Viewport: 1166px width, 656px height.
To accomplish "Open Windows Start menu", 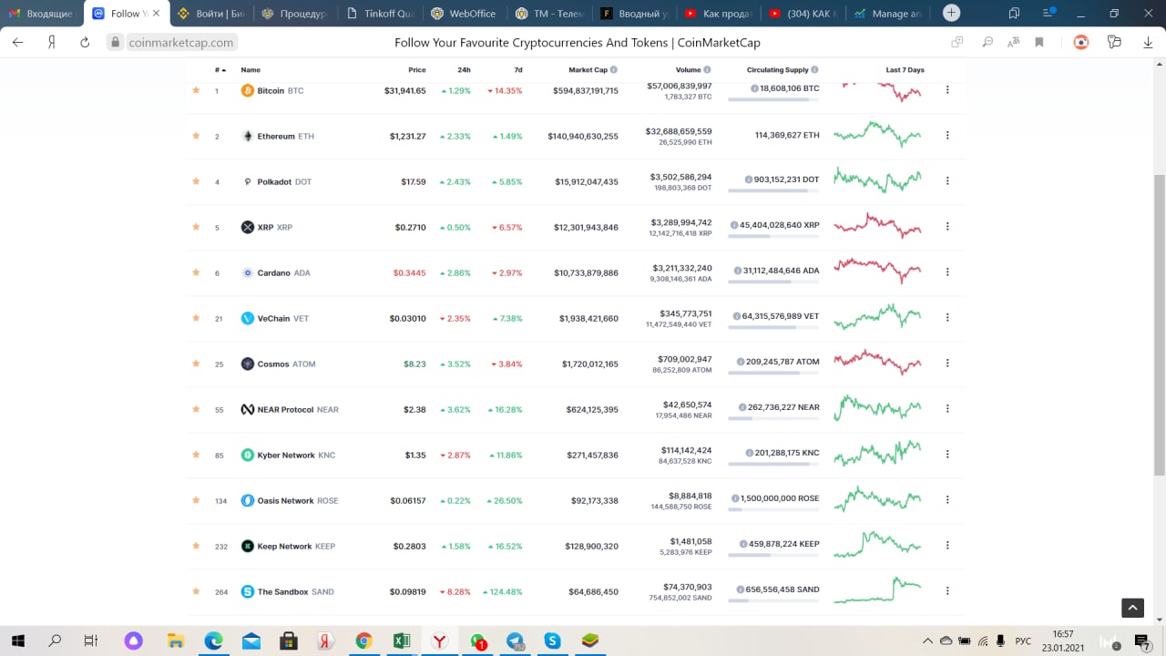I will pyautogui.click(x=17, y=641).
